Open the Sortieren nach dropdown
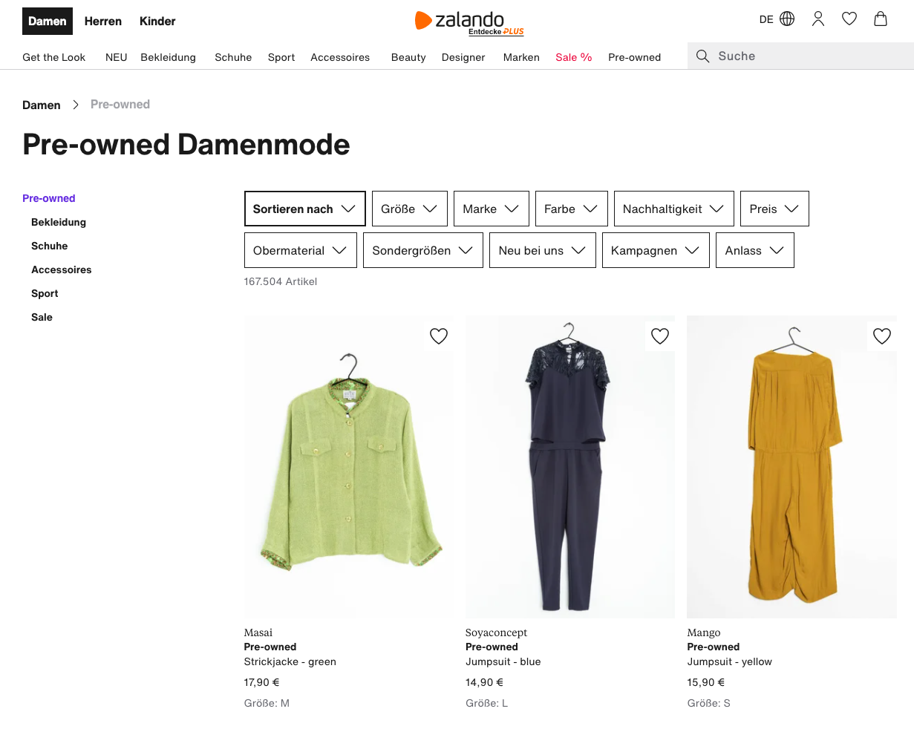The image size is (914, 752). [x=304, y=209]
